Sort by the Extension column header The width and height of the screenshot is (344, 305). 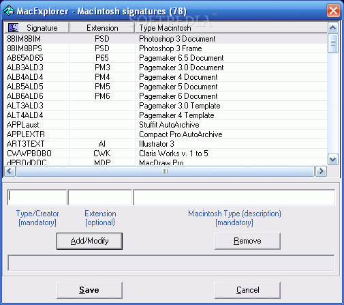tap(102, 28)
